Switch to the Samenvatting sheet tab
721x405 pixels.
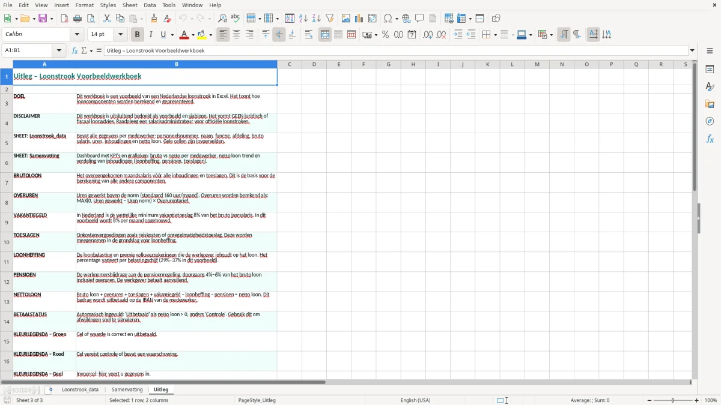(x=127, y=389)
